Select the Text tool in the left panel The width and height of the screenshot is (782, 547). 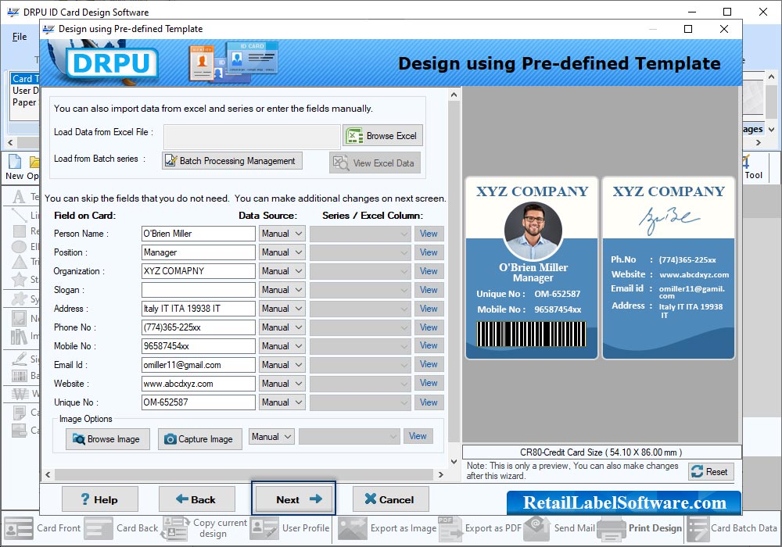19,197
